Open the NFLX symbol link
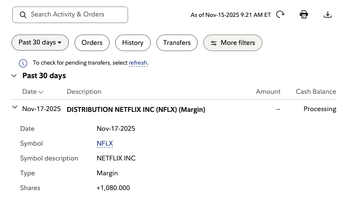 pyautogui.click(x=105, y=144)
